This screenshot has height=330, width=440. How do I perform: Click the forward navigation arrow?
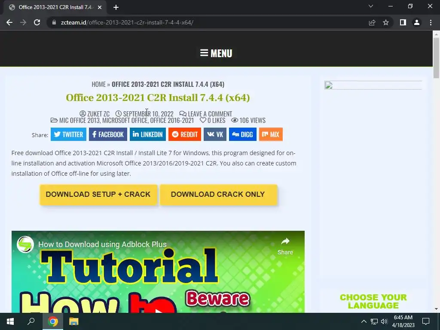coord(23,22)
